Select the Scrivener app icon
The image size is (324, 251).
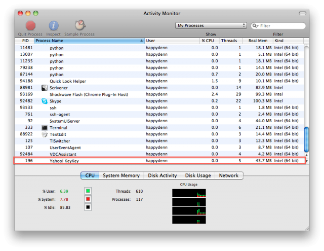coord(45,88)
